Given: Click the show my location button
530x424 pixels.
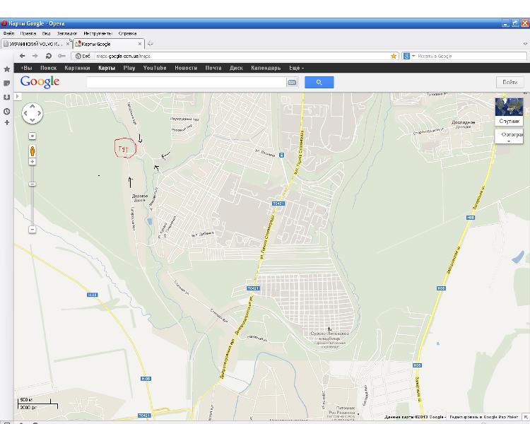Looking at the screenshot, I should pos(33,136).
